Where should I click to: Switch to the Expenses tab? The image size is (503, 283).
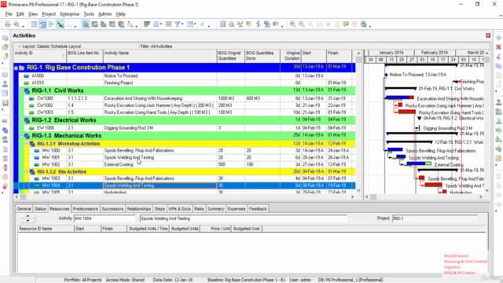237,209
